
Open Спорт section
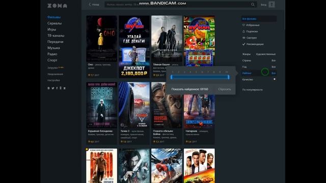(x=52, y=60)
